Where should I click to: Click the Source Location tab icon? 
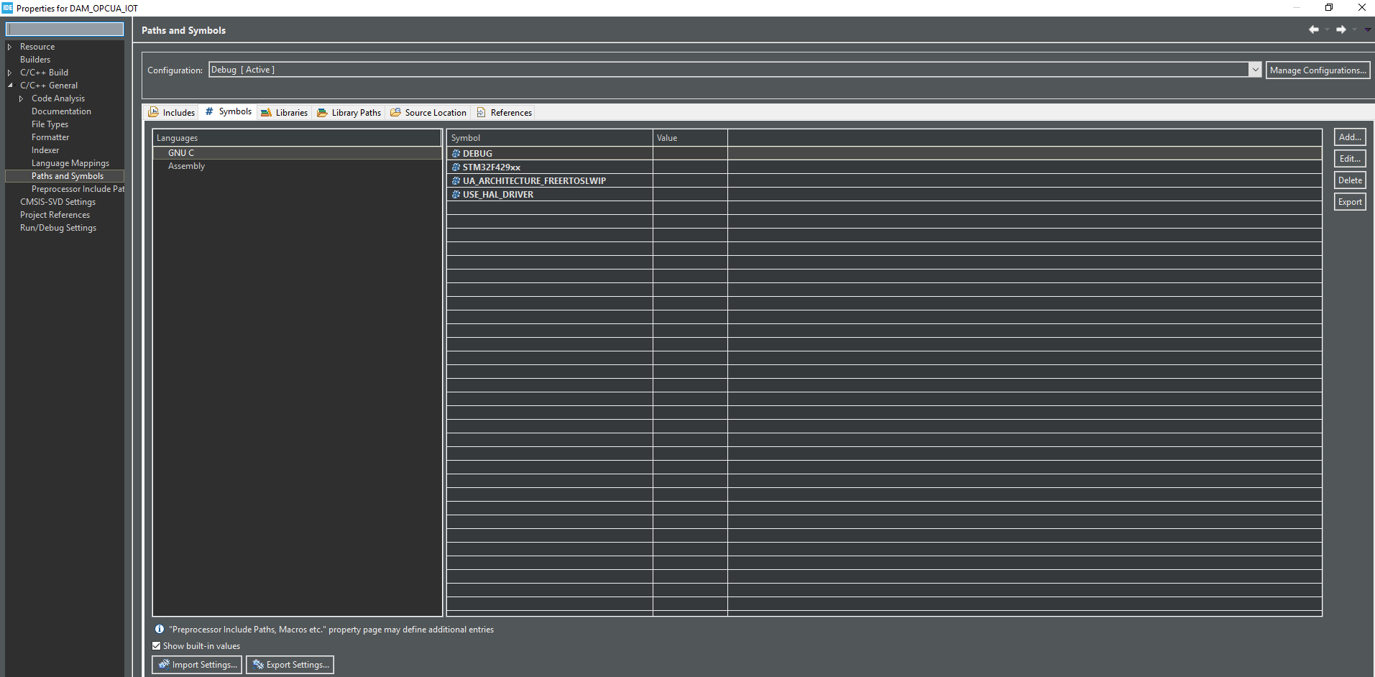[396, 112]
